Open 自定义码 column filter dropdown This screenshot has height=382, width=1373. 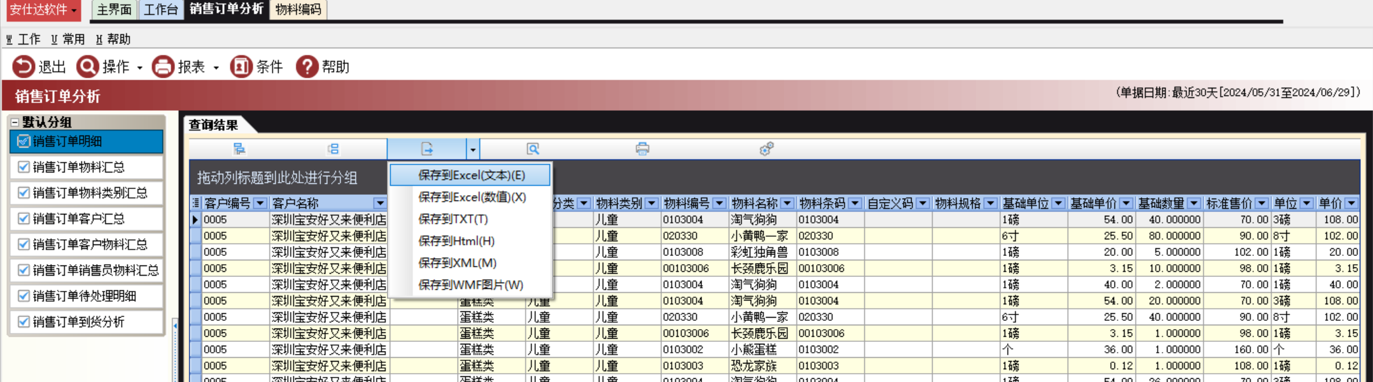[922, 203]
